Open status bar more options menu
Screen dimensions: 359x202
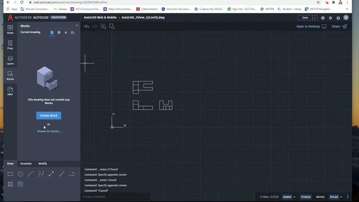tap(348, 197)
